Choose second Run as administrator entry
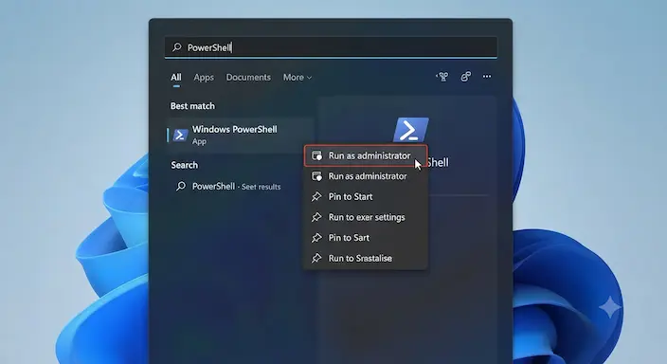 pos(366,176)
